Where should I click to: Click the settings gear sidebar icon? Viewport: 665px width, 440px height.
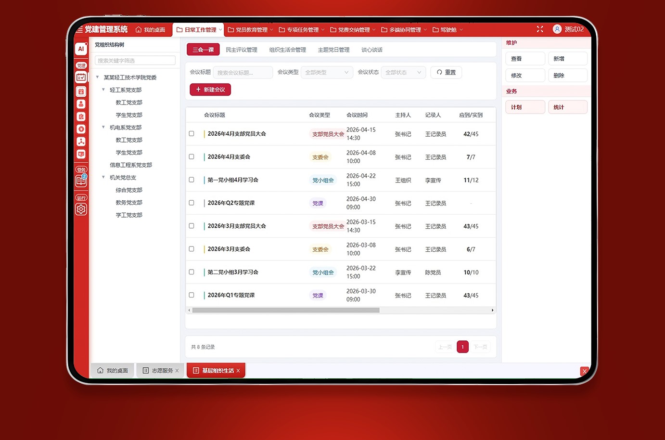tap(81, 209)
